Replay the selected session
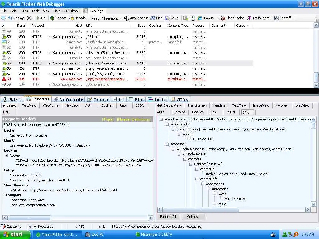The width and height of the screenshot is (319, 239). pyautogui.click(x=16, y=18)
